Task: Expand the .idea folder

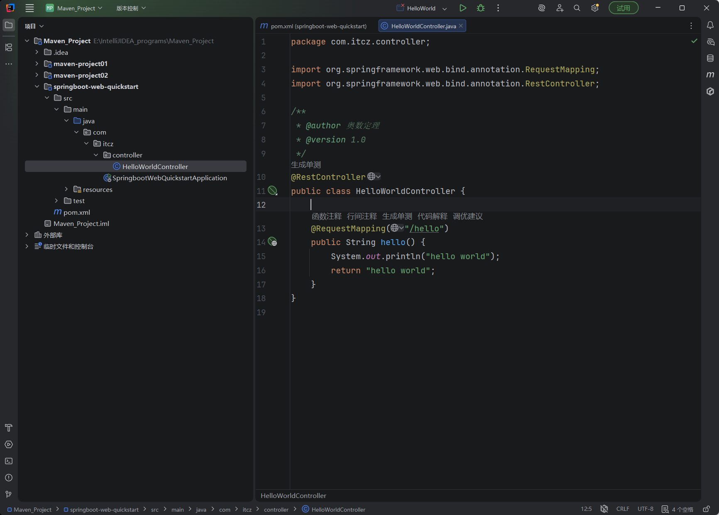Action: point(37,52)
